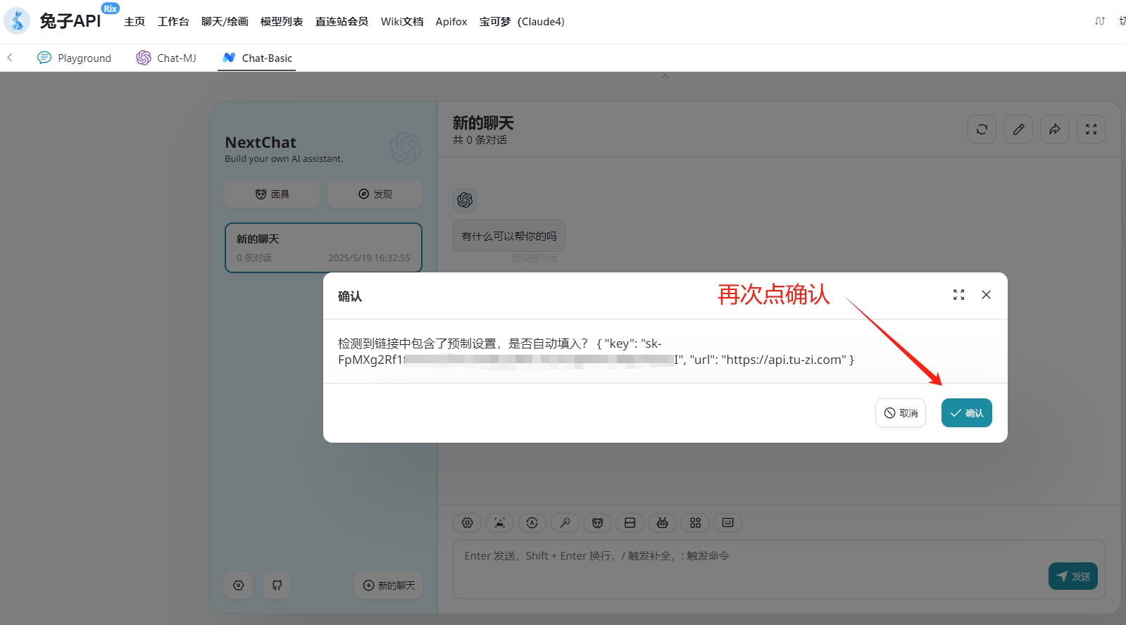Open the panda mask icon in toolbar
The width and height of the screenshot is (1126, 625).
(597, 523)
